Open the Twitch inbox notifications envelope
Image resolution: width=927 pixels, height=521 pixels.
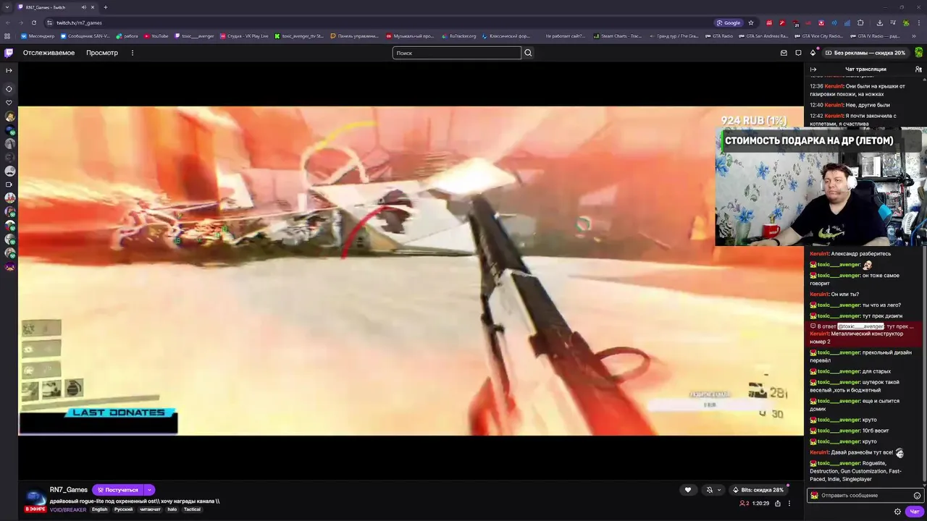pyautogui.click(x=784, y=53)
